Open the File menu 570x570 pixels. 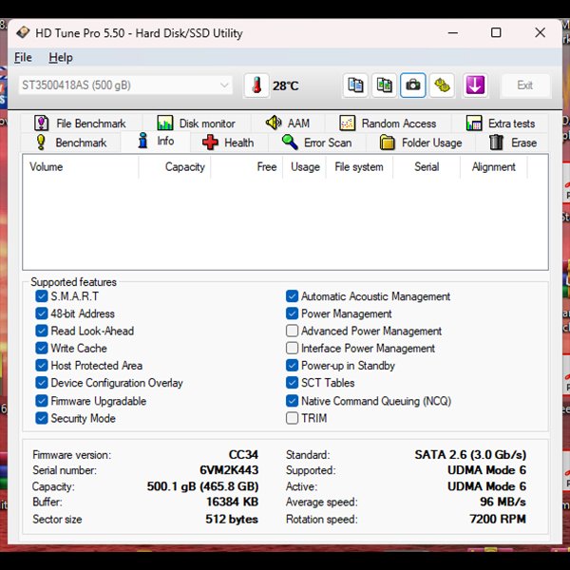pos(23,57)
